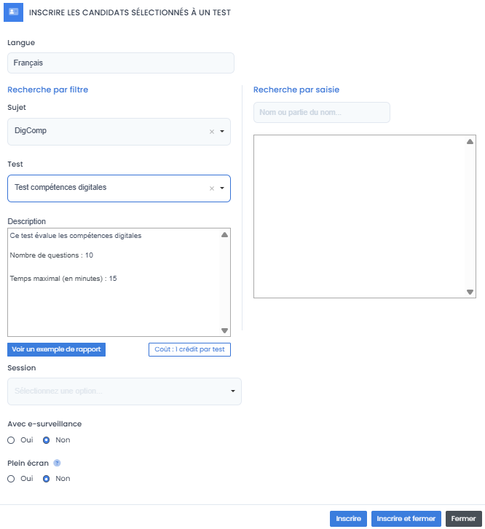The height and width of the screenshot is (529, 485).
Task: Click Voir un exemple de rapport
Action: click(x=56, y=349)
